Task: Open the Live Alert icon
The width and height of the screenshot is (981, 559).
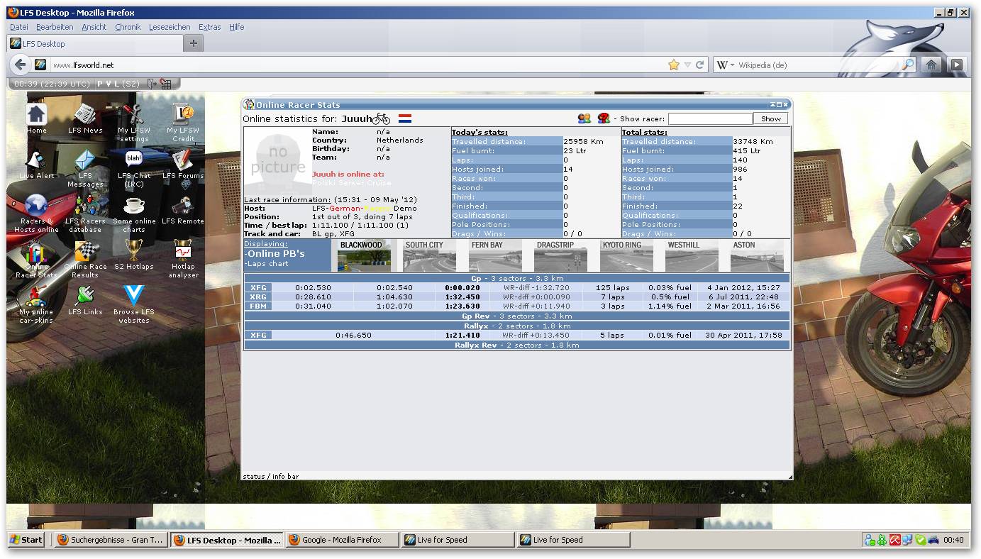Action: (36, 160)
